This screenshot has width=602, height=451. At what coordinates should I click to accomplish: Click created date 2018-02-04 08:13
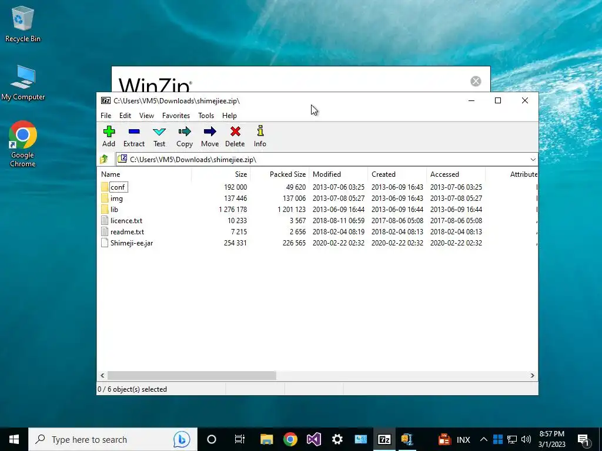(x=397, y=231)
